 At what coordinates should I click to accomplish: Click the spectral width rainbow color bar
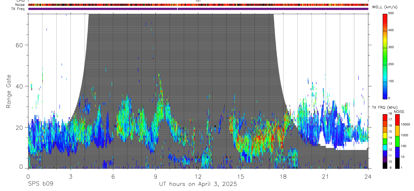point(385,56)
